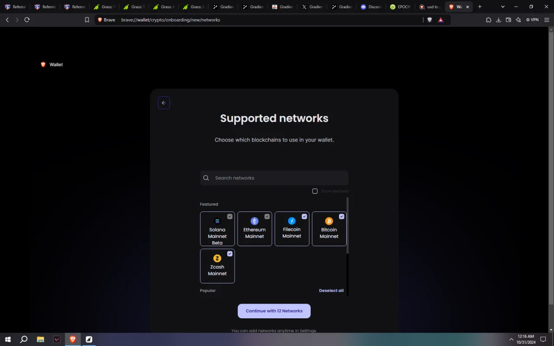The image size is (554, 346).
Task: Click into the Search networks field
Action: point(274,178)
